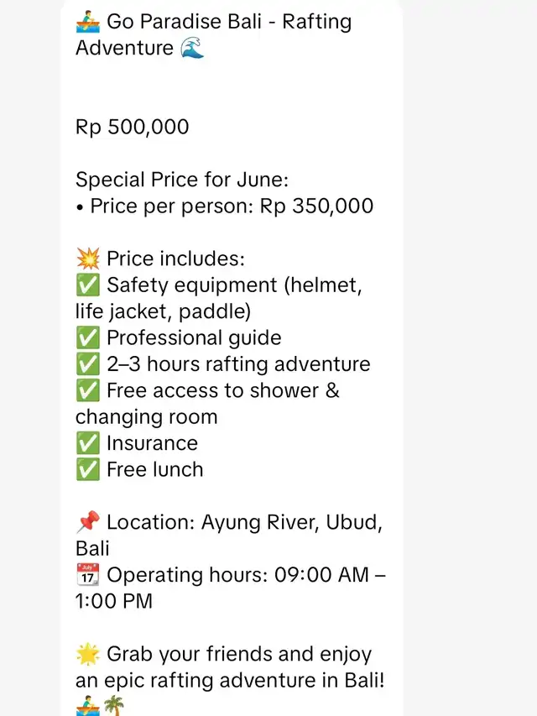Click the Rp 500,000 price text
The image size is (537, 716).
132,127
